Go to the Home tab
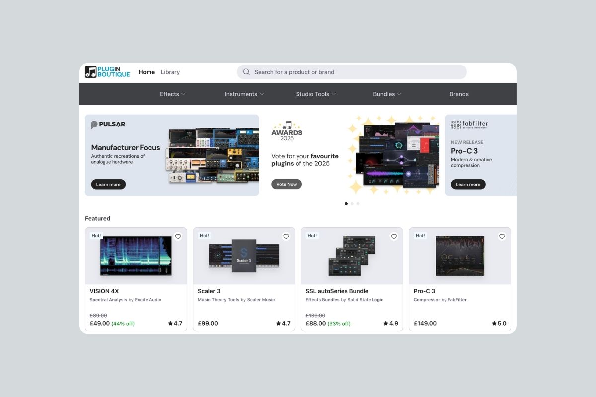Image resolution: width=596 pixels, height=397 pixels. pos(147,72)
